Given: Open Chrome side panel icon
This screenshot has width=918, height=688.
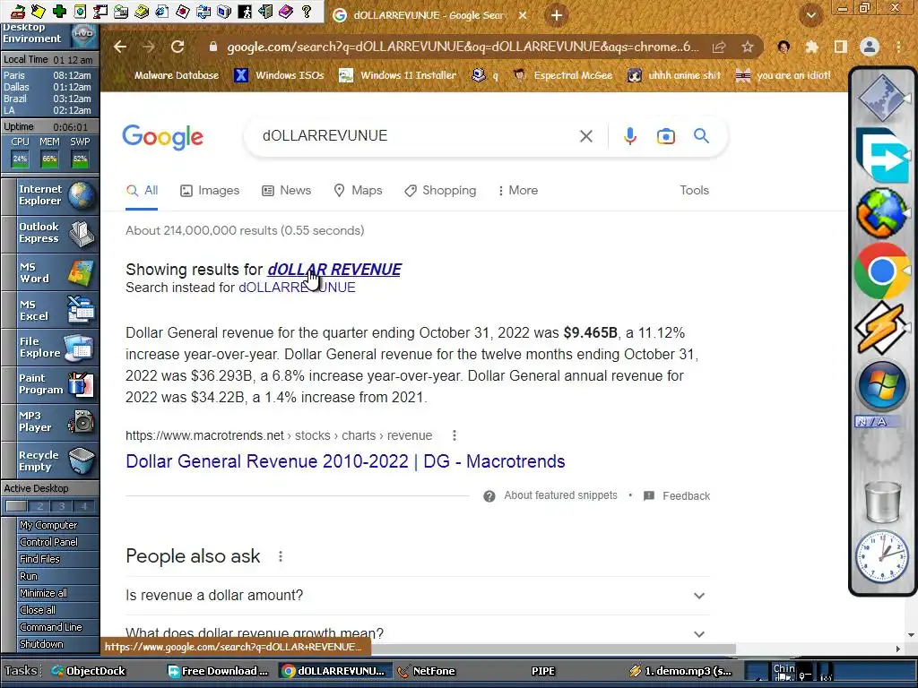Looking at the screenshot, I should coord(841,47).
